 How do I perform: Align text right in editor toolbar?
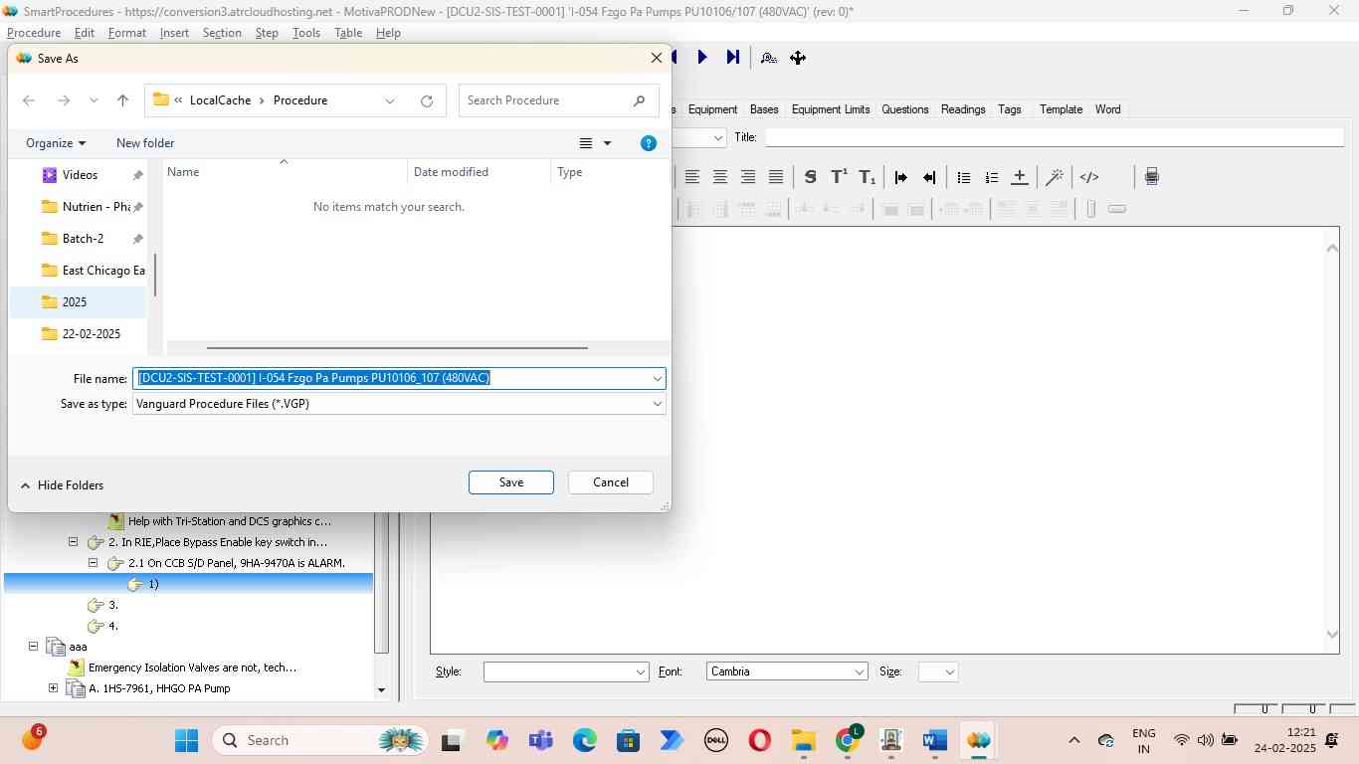coord(747,177)
